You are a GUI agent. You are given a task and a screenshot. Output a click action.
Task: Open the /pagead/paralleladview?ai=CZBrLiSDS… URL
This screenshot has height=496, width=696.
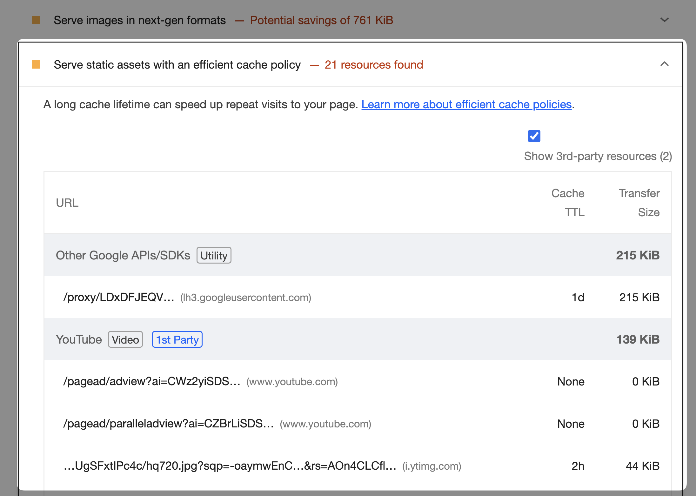(168, 424)
